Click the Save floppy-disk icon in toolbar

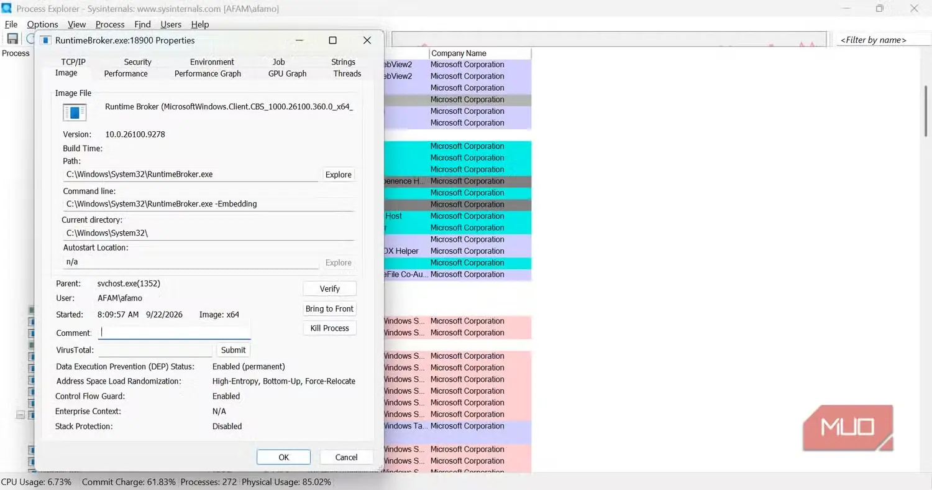[x=12, y=39]
